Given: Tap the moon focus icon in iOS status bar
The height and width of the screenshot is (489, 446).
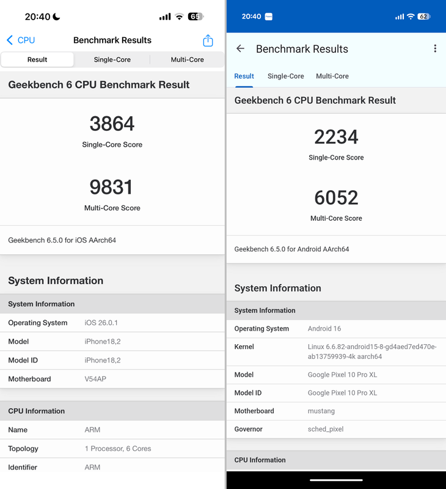Looking at the screenshot, I should click(x=56, y=17).
